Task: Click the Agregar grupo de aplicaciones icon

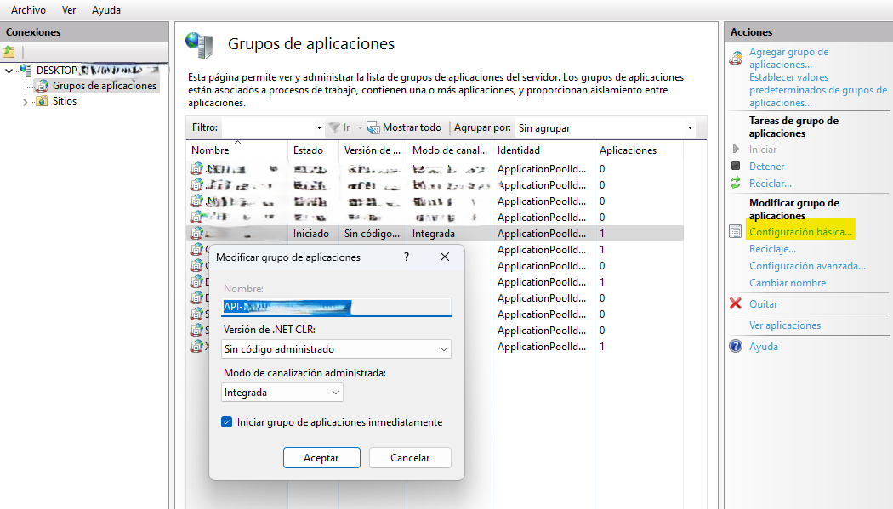Action: (x=737, y=58)
